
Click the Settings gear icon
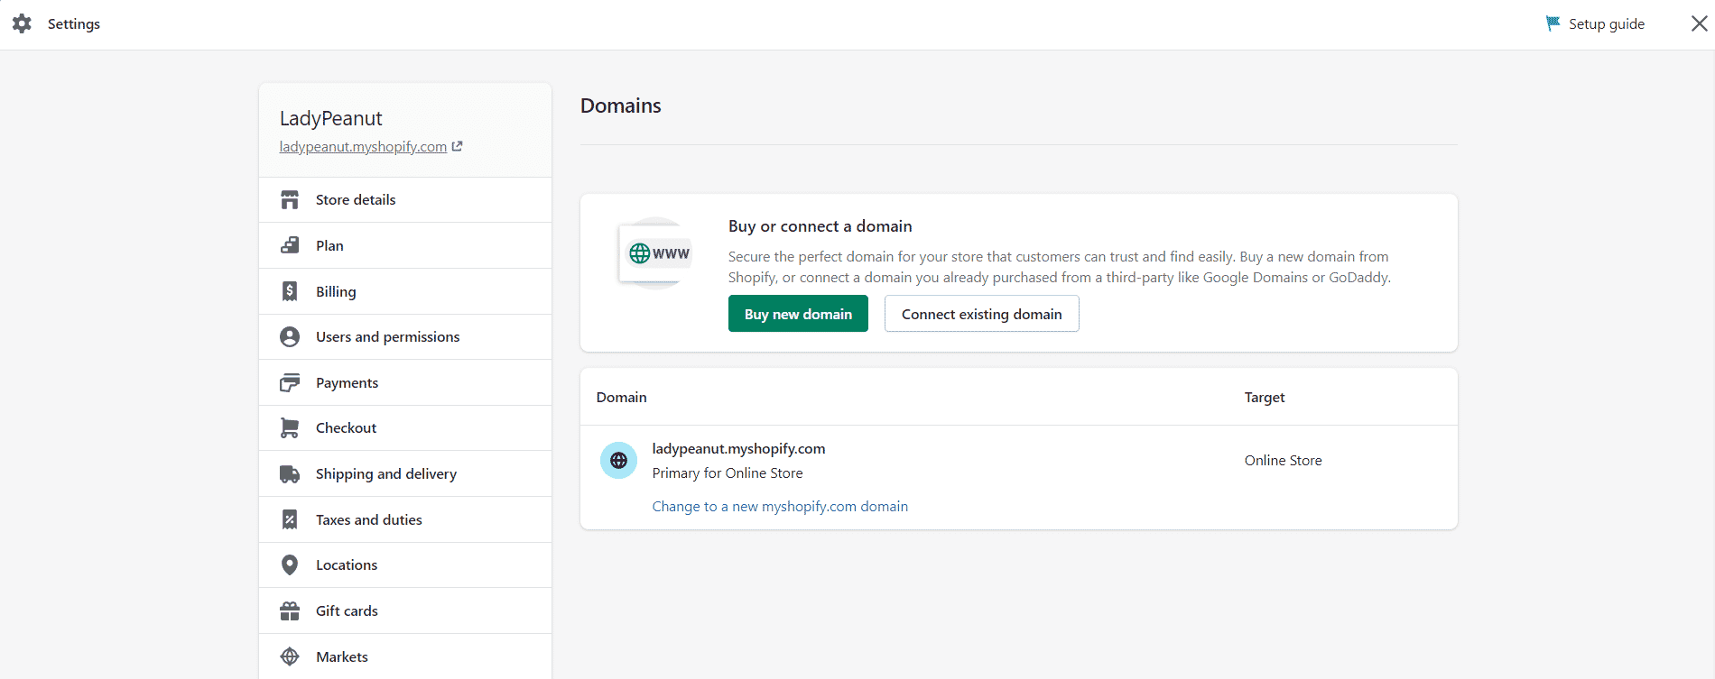23,24
